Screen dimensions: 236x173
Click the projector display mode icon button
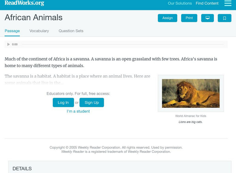tap(207, 18)
